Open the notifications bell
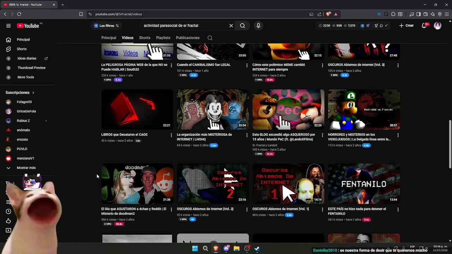 pyautogui.click(x=424, y=25)
